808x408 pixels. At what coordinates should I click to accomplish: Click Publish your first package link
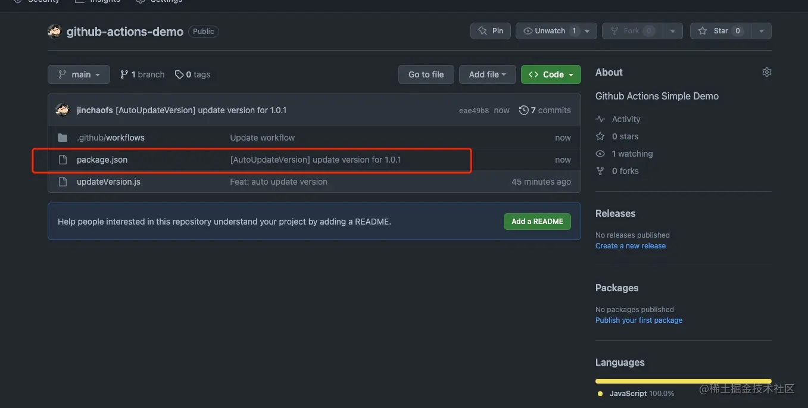pyautogui.click(x=639, y=320)
